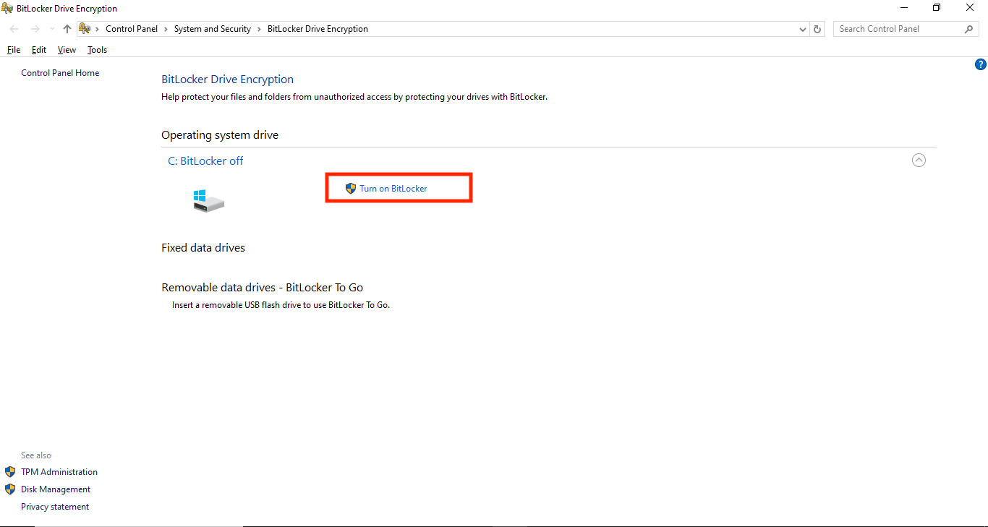Image resolution: width=988 pixels, height=527 pixels.
Task: Open TPM Administration
Action: click(59, 472)
